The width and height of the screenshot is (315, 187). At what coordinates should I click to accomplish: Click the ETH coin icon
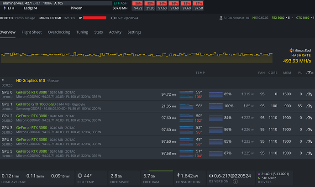[5, 8]
